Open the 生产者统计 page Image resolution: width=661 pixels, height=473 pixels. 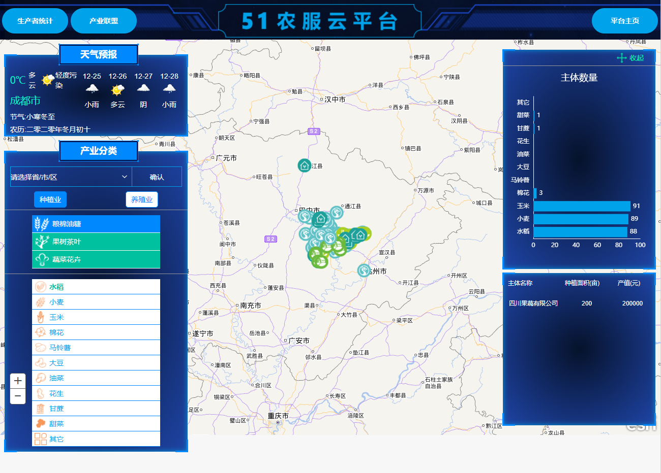(35, 21)
